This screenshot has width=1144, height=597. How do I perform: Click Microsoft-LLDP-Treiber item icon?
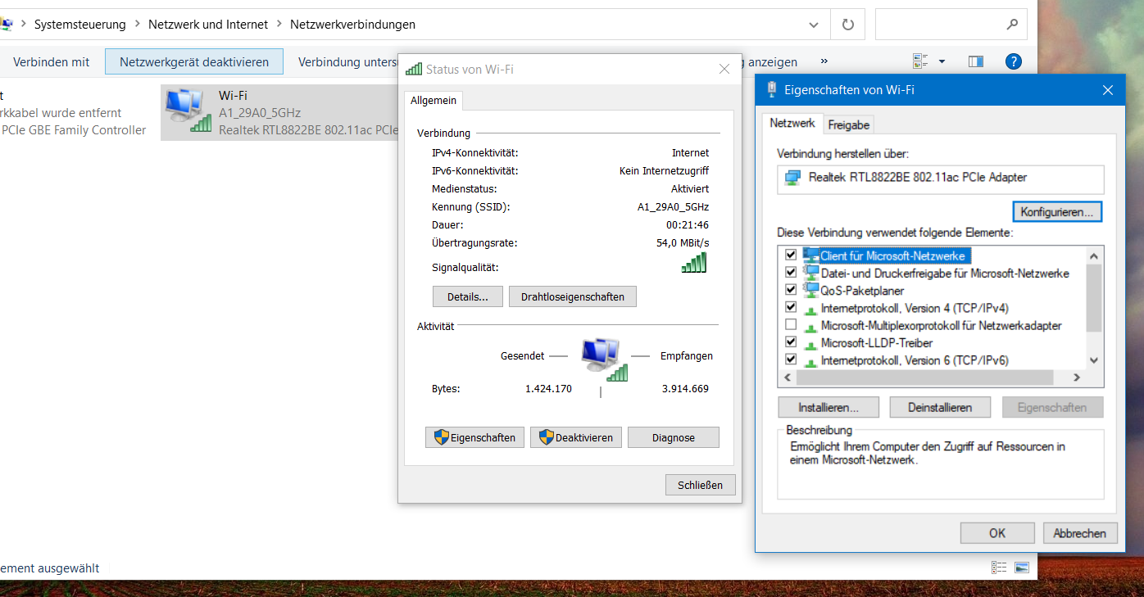point(811,343)
